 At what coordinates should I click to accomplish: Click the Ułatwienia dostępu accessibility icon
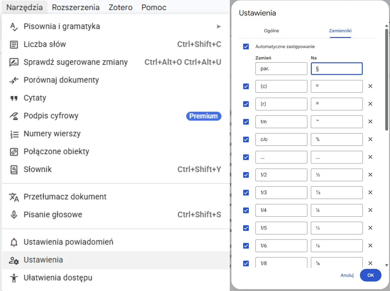[13, 277]
